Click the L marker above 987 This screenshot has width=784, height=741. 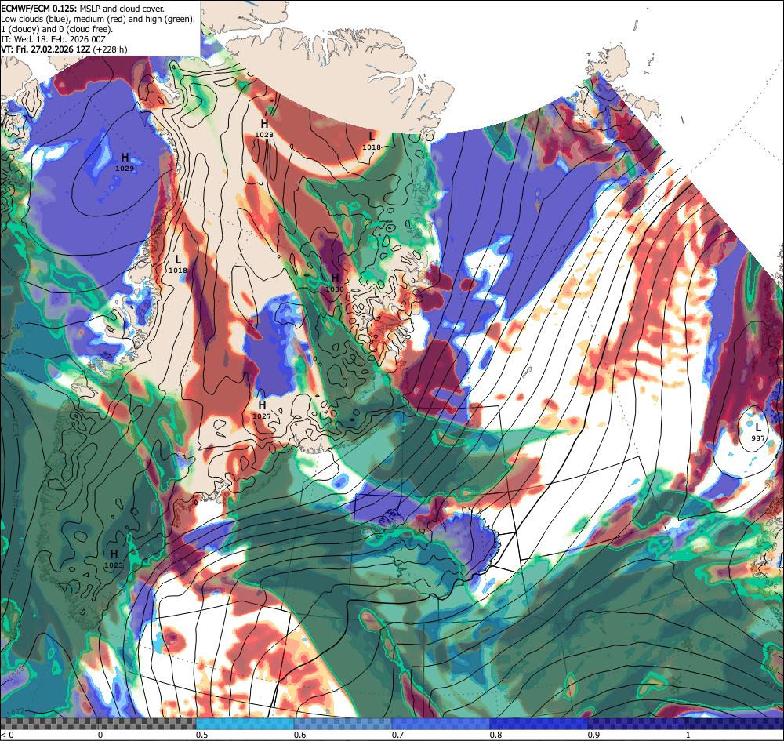[x=758, y=427]
